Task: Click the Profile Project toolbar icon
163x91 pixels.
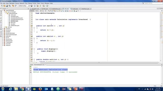Action: pyautogui.click(x=47, y=6)
